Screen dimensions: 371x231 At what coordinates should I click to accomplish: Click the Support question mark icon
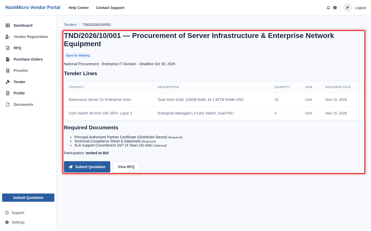click(x=7, y=213)
